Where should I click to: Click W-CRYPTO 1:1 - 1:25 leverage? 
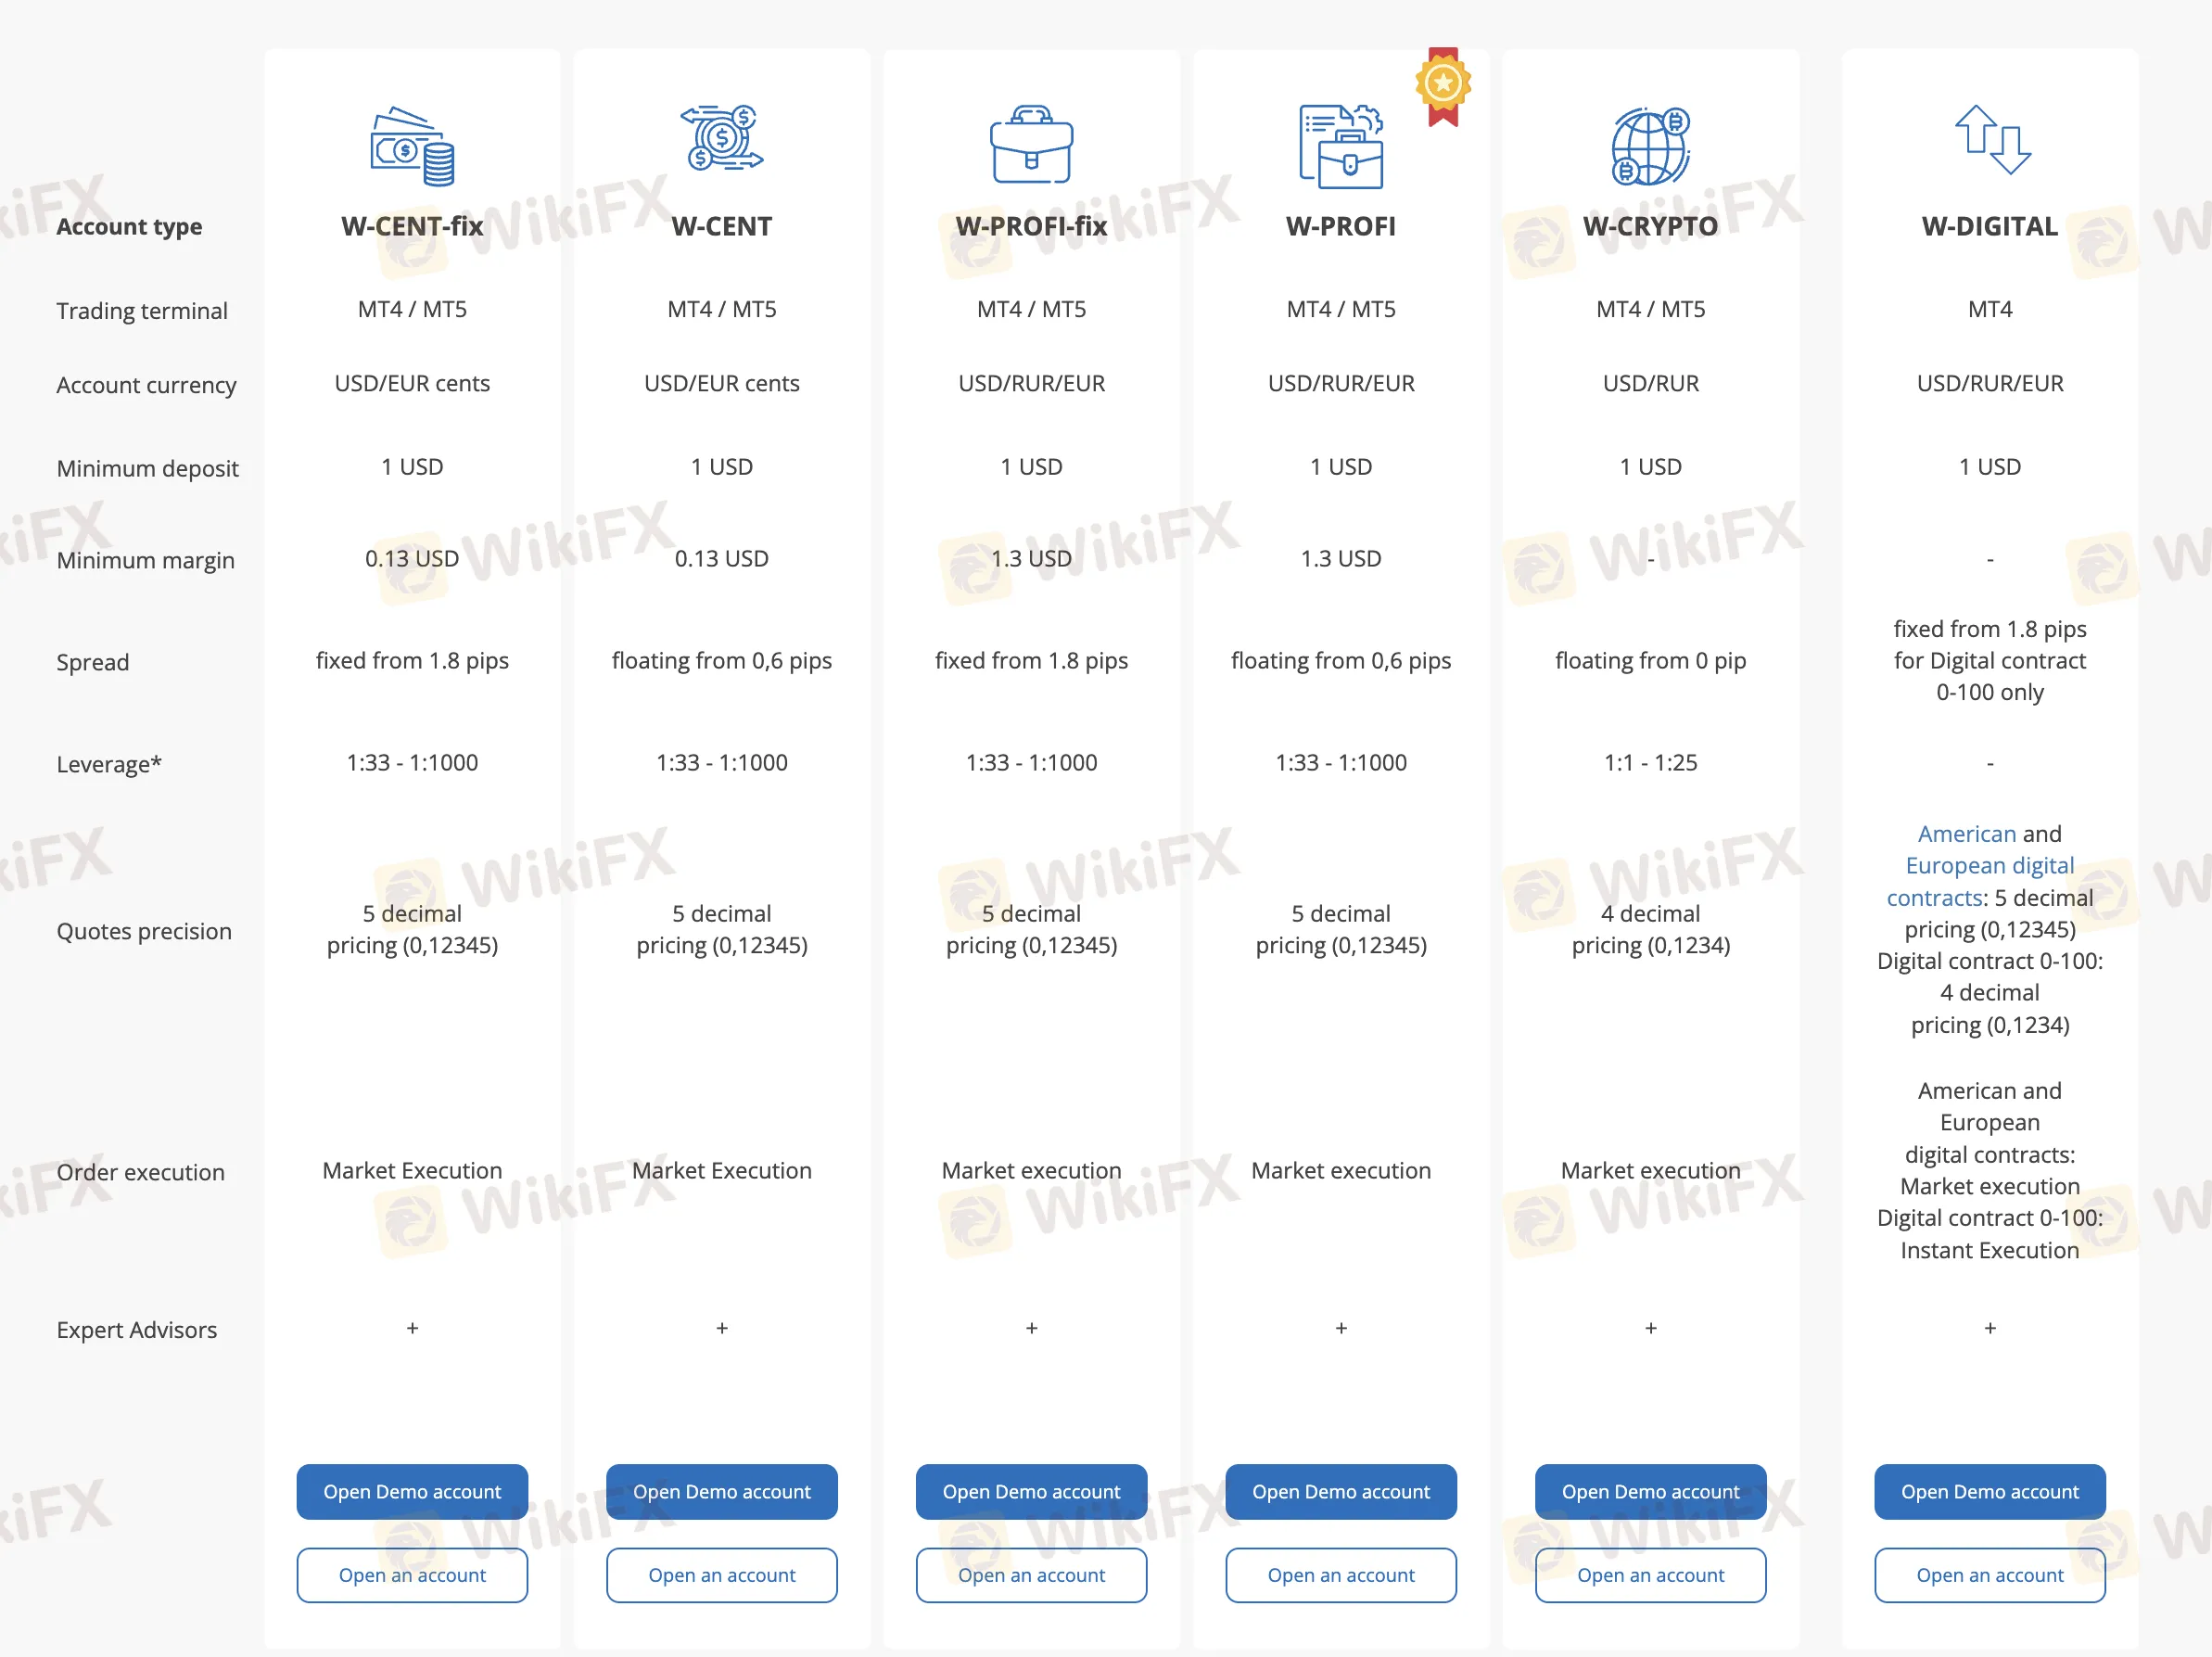point(1650,762)
